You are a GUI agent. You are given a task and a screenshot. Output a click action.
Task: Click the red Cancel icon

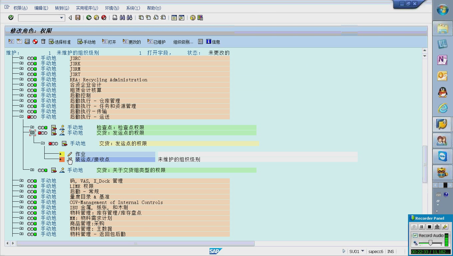coord(104,18)
